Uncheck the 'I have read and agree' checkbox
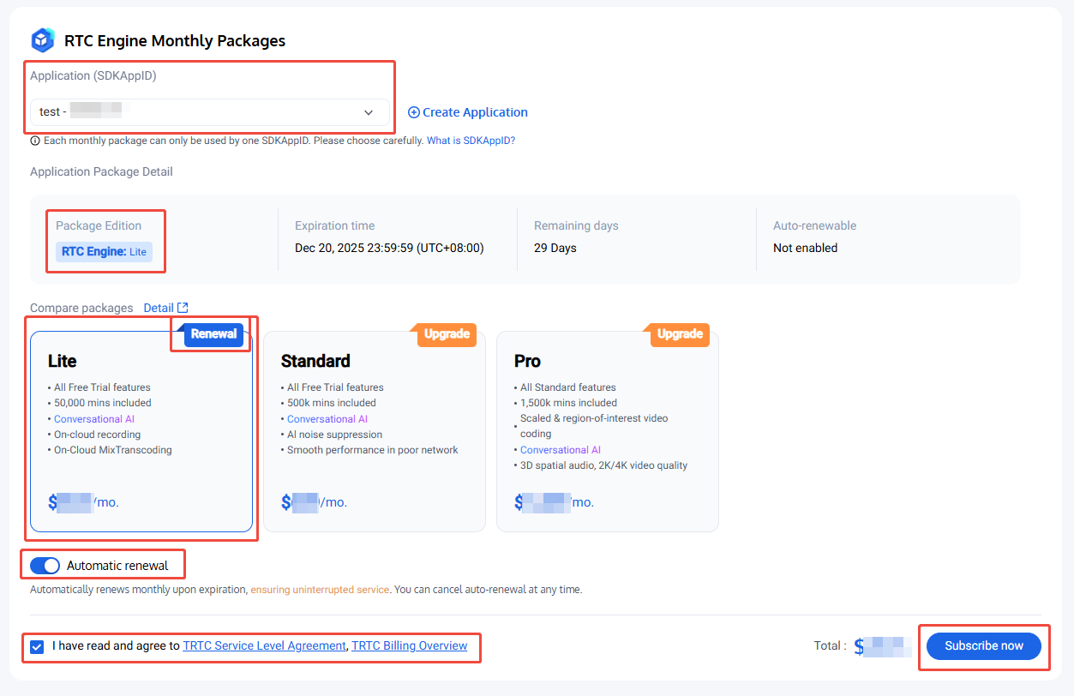The width and height of the screenshot is (1074, 696). point(37,646)
